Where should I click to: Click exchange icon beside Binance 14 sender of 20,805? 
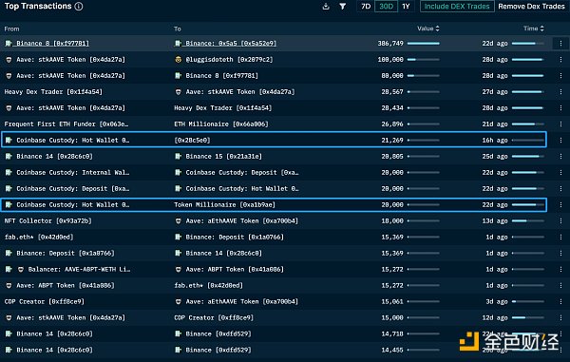9,156
